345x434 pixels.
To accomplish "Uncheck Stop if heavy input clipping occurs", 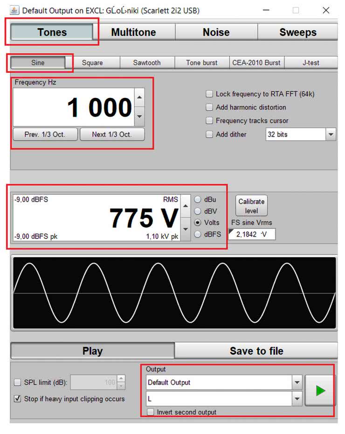I will tap(18, 399).
